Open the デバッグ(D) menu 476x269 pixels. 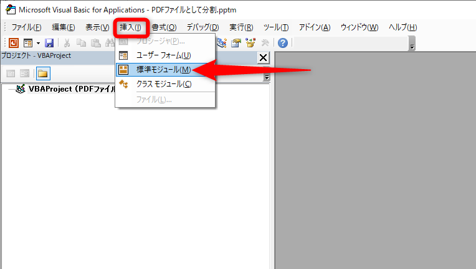[202, 27]
